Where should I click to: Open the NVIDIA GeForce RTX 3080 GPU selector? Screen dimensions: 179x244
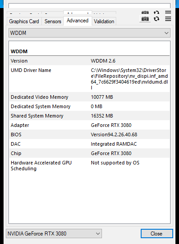pyautogui.click(x=54, y=233)
